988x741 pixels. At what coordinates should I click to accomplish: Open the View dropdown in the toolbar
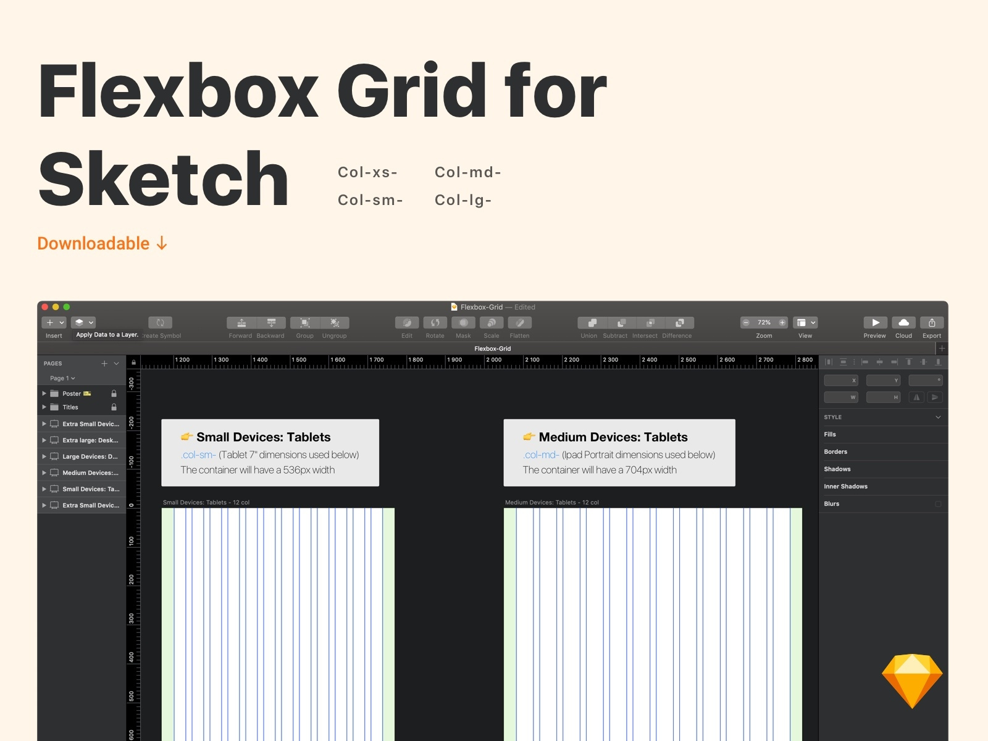click(x=805, y=322)
